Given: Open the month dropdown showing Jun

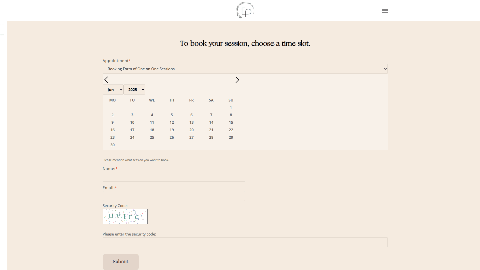Looking at the screenshot, I should [x=113, y=89].
